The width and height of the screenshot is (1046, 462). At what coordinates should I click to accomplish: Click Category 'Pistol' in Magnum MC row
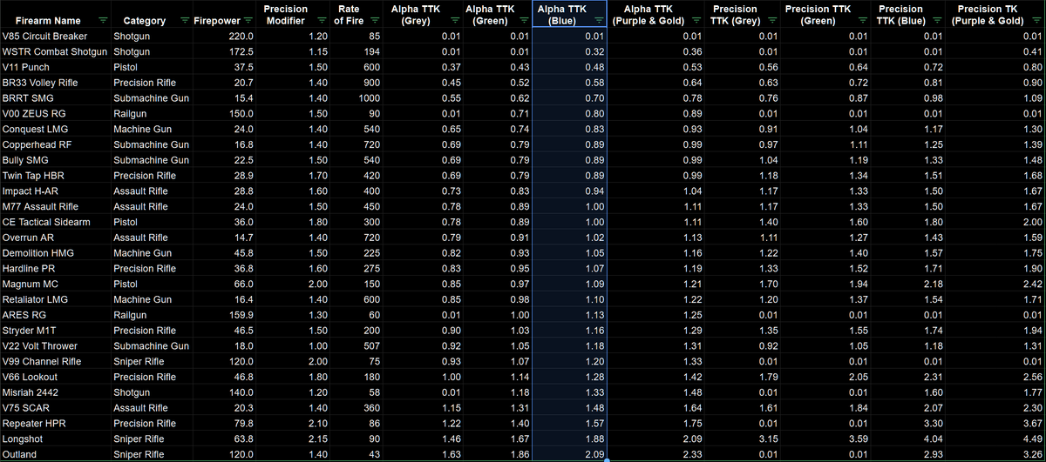point(126,284)
